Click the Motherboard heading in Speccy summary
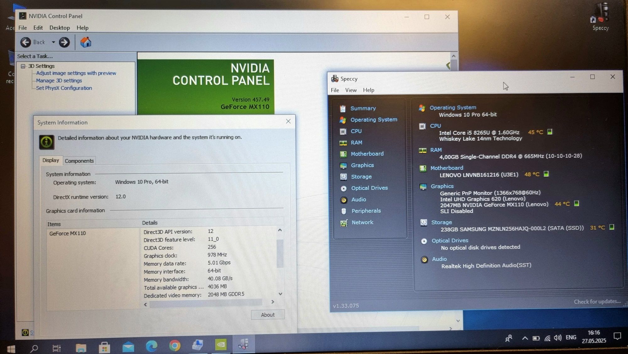The width and height of the screenshot is (628, 354). click(x=447, y=168)
